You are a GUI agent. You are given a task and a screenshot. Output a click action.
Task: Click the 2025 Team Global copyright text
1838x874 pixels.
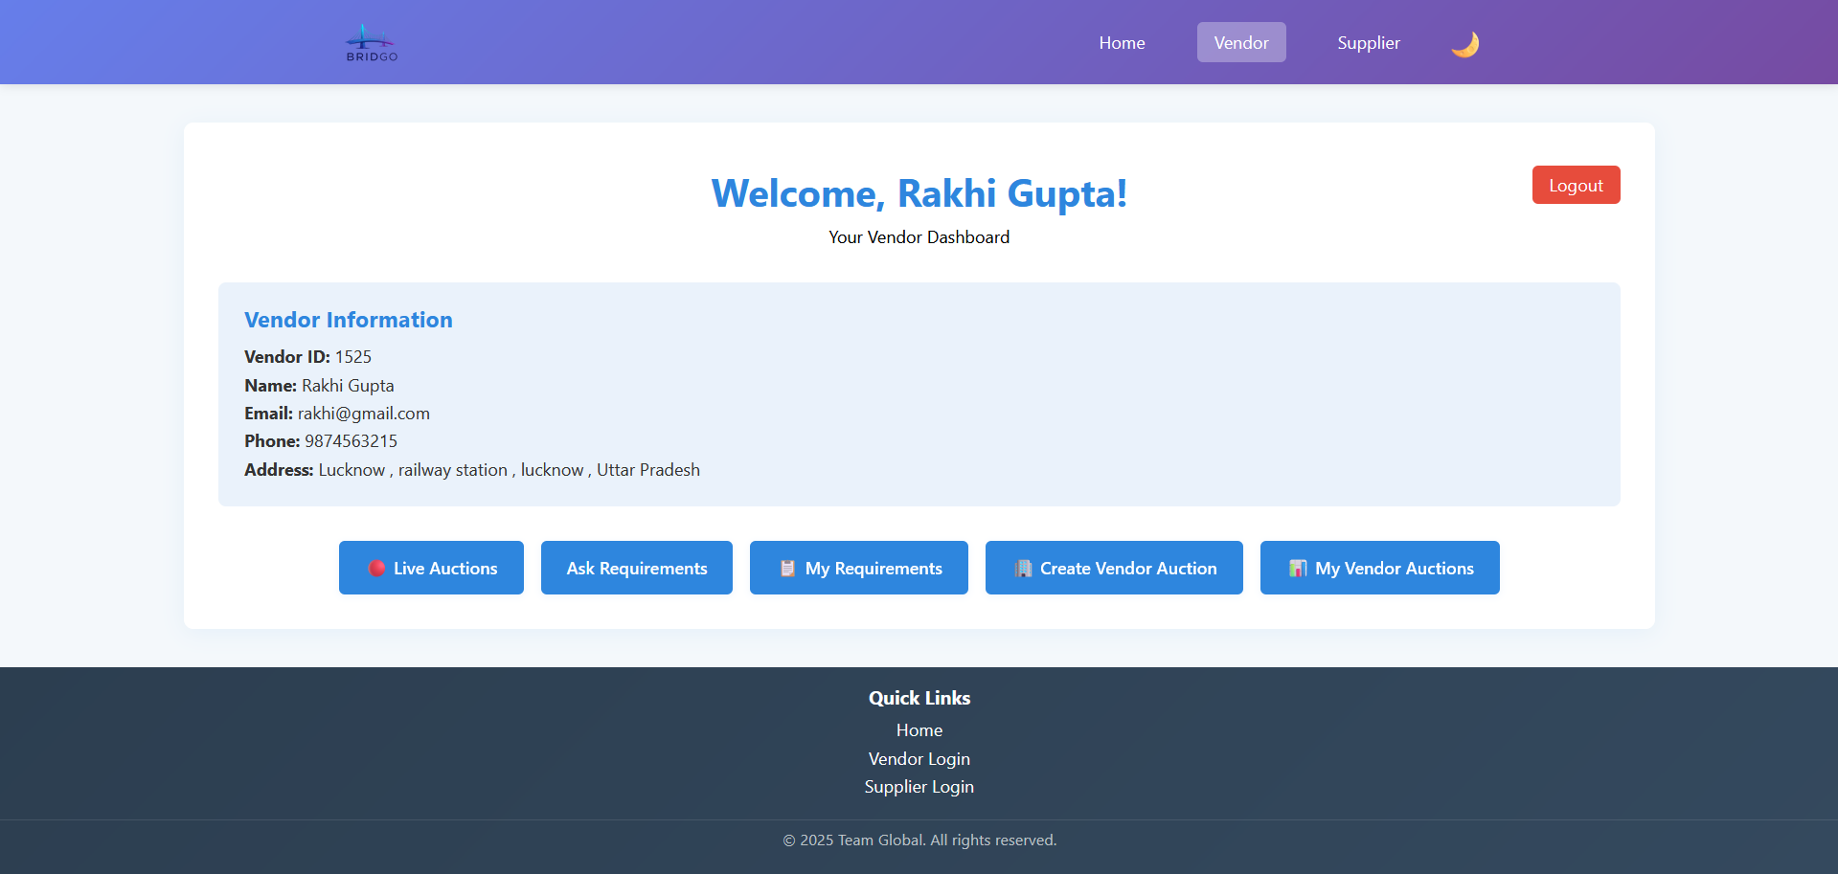[919, 840]
